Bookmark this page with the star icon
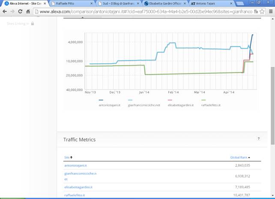This screenshot has height=199, width=275. (262, 12)
